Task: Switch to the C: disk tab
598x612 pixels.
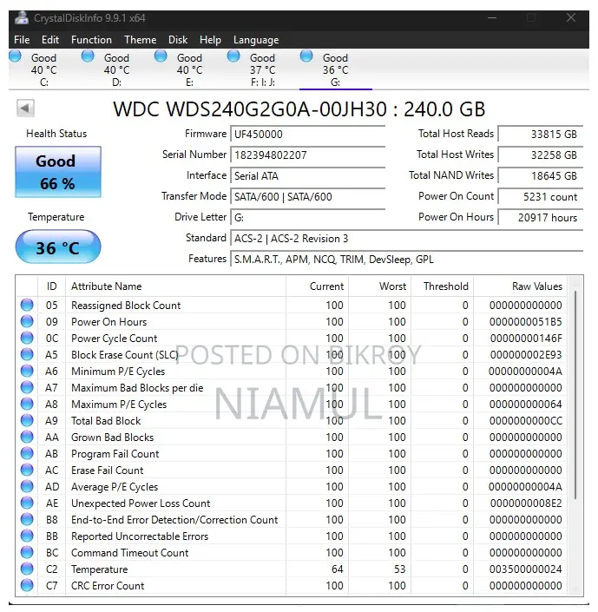Action: tap(44, 69)
